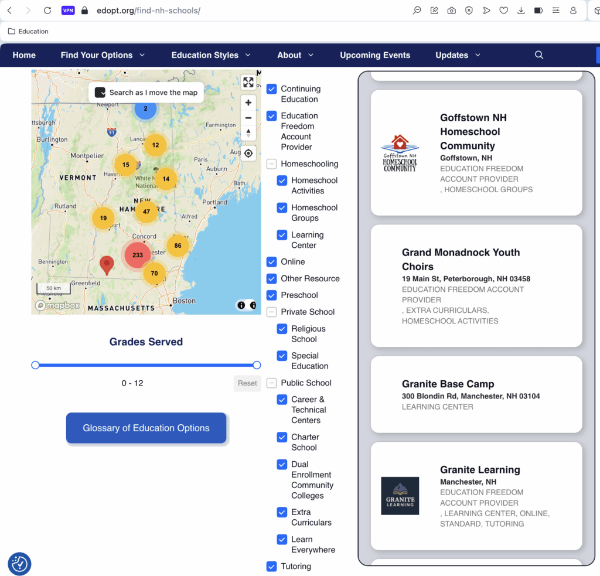Open Glossary of Education Options
This screenshot has height=576, width=600.
(x=146, y=428)
